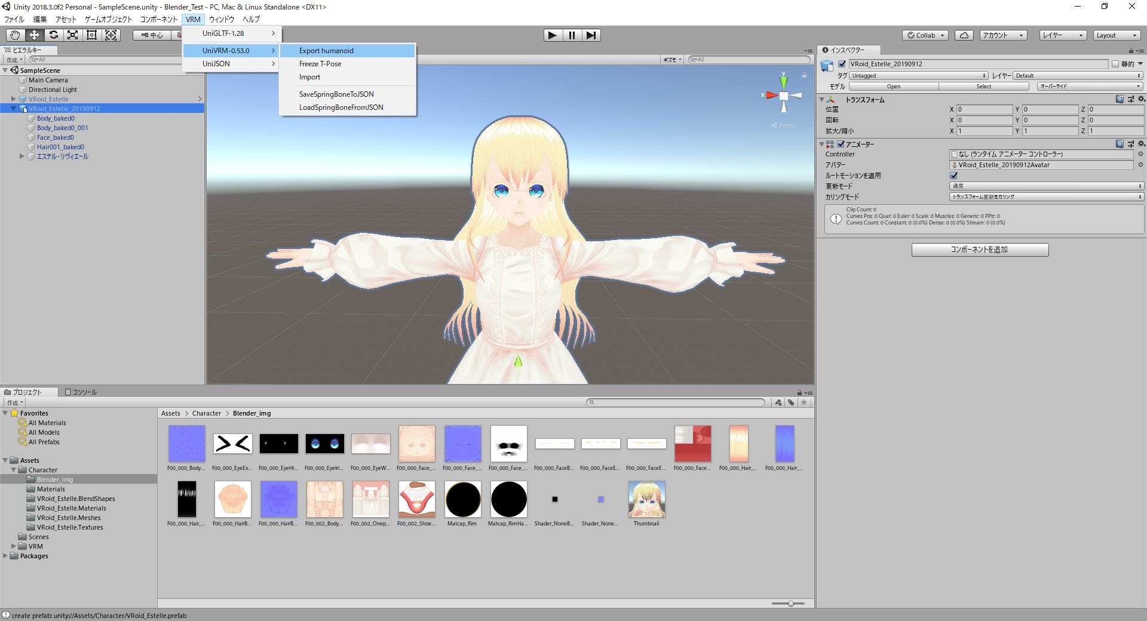Select the VRoid_Estelle.Textures folder
Screen dimensions: 1147x621
(x=70, y=527)
